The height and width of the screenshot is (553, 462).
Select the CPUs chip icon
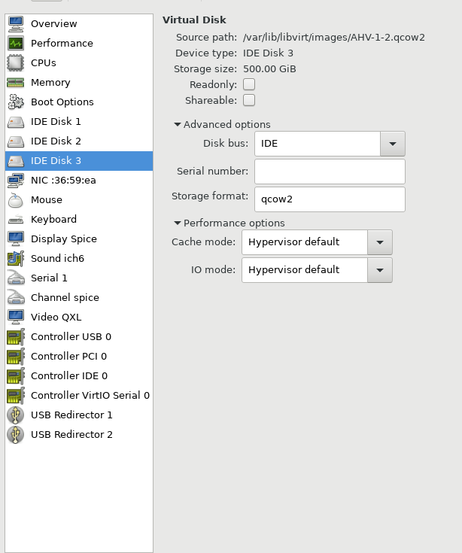(16, 62)
